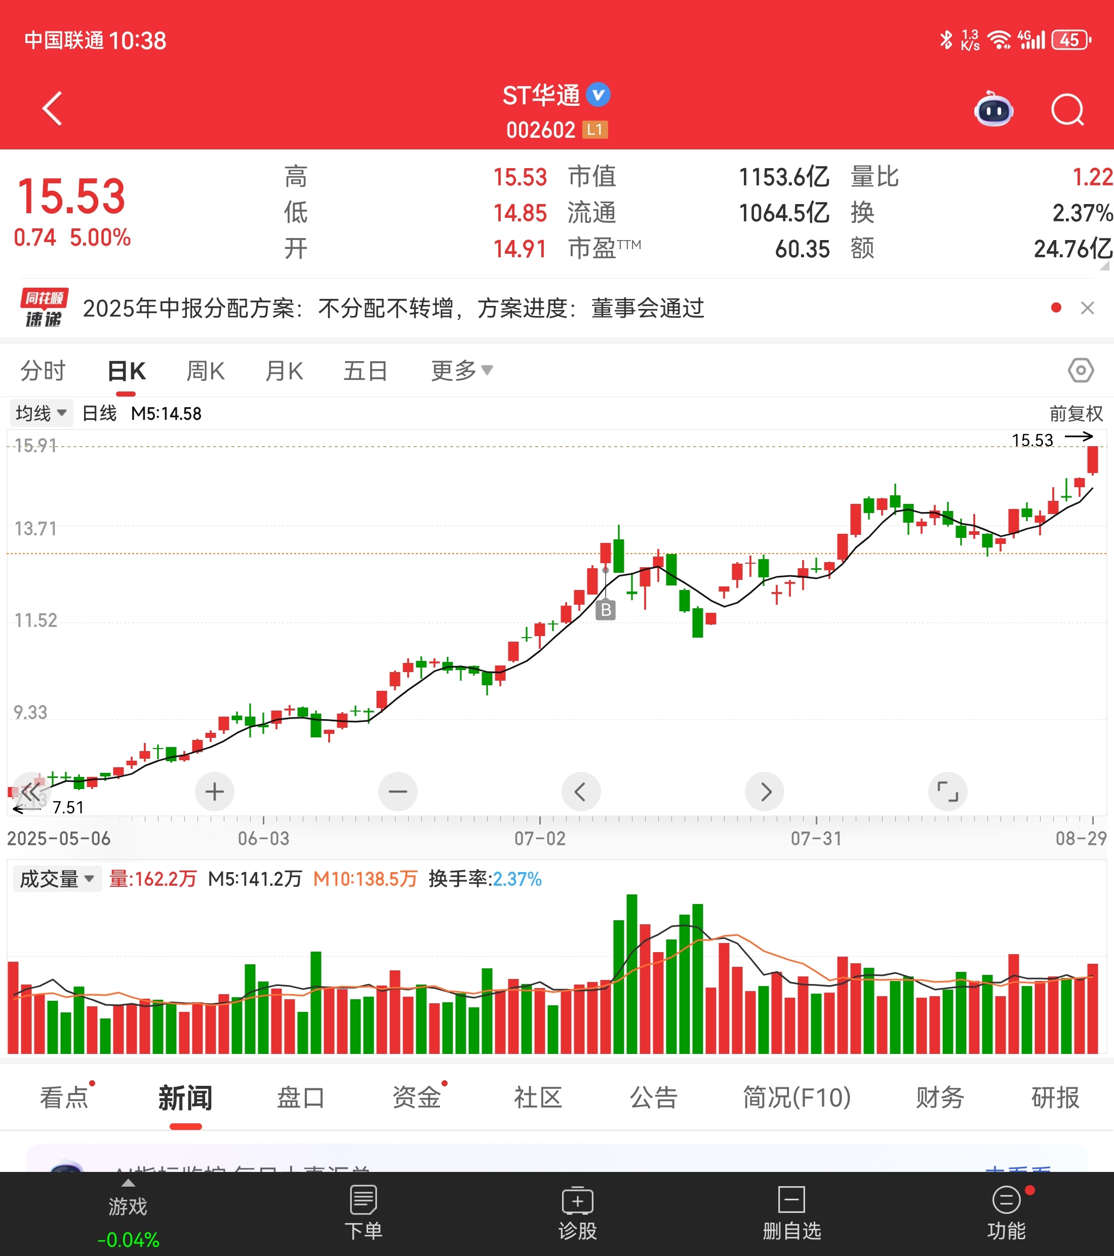Screen dimensions: 1114x1256
Task: Tap the current price 15.53
Action: pos(71,197)
